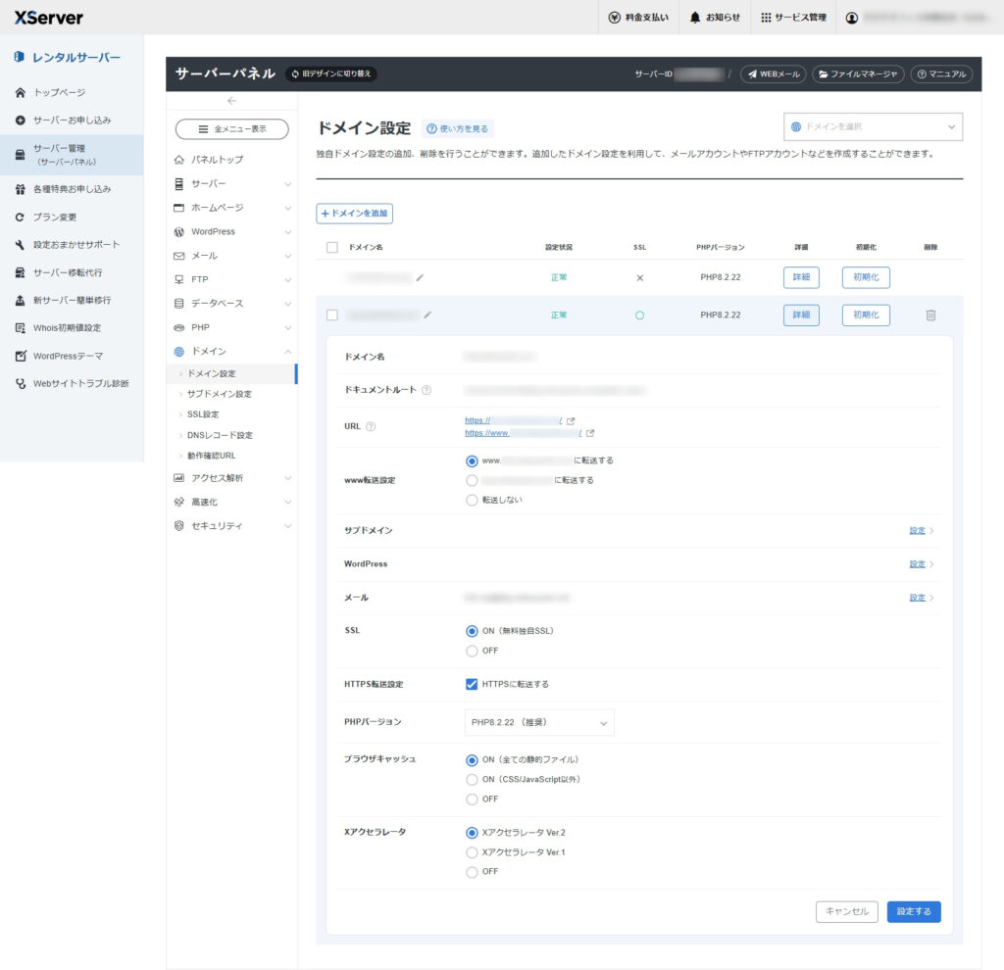The image size is (1004, 970).
Task: Expand WordPress menu section in panel
Action: pos(231,231)
